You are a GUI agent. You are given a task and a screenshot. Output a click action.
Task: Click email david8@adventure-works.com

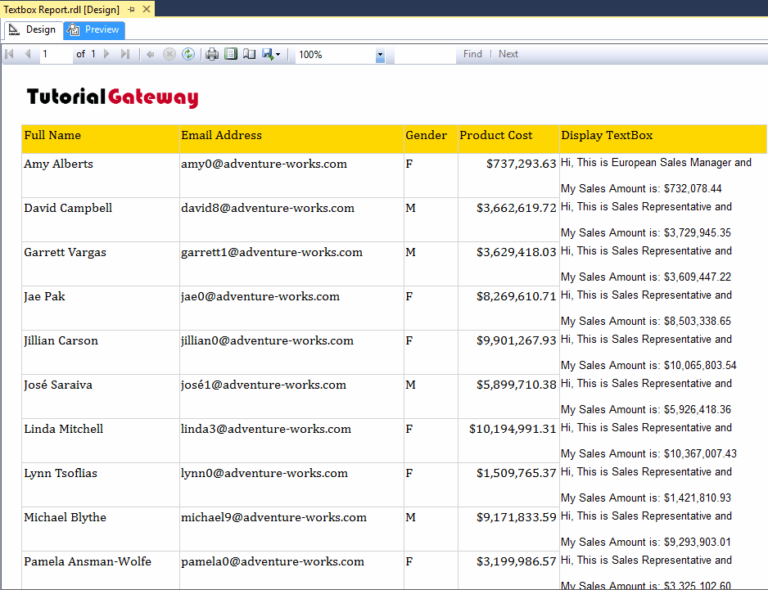[x=268, y=208]
